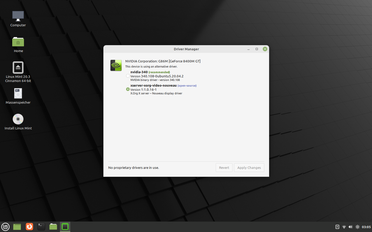Minimize the Driver Manager window
The width and height of the screenshot is (372, 232).
tap(248, 49)
